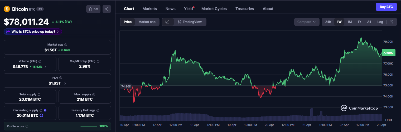This screenshot has width=401, height=132.
Task: Expand the Volume (24h) details chevron
Action: pyautogui.click(x=45, y=67)
